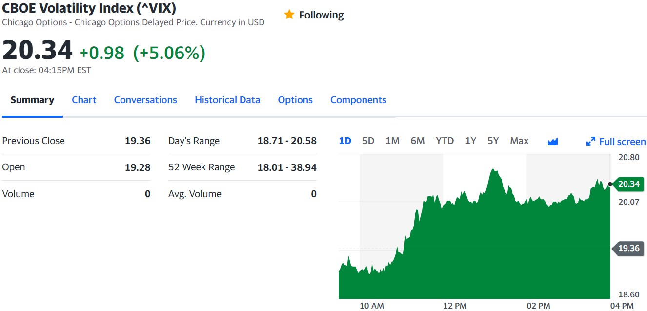Click the 20.07 y-axis label
Screen dimensions: 647x311
(628, 201)
